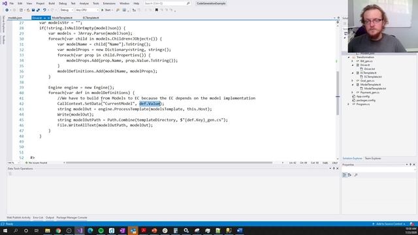Screen dimensions: 418x235
Task: Click the Alphabetical sort icon in Properties
Action: [349, 175]
